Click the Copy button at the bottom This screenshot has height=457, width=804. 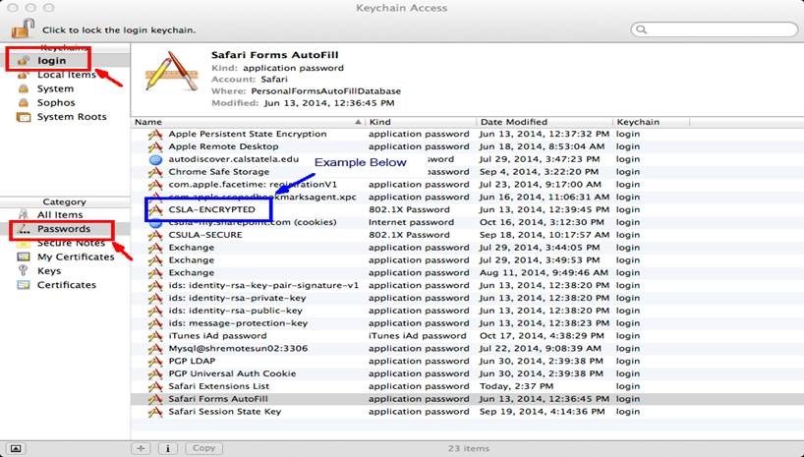click(x=204, y=448)
